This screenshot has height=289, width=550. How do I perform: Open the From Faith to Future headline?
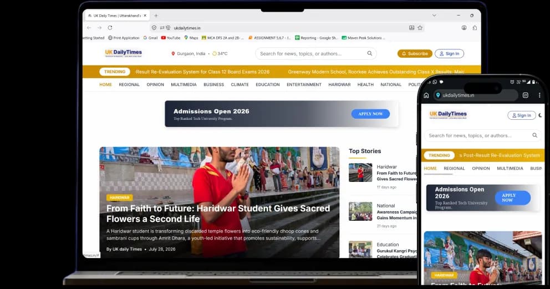(x=218, y=213)
